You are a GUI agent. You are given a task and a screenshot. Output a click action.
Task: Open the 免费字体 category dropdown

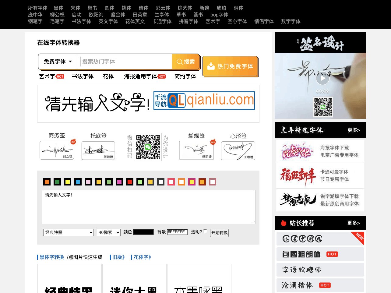point(57,62)
